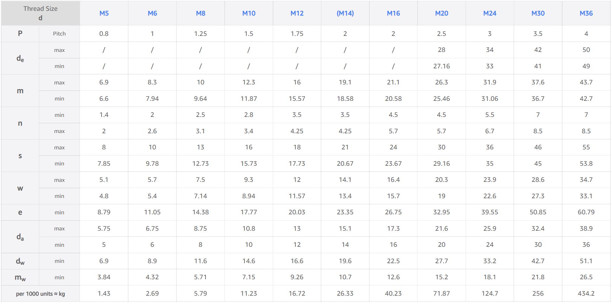This screenshot has width=612, height=304.
Task: Click the M5 thread size link
Action: coord(104,13)
